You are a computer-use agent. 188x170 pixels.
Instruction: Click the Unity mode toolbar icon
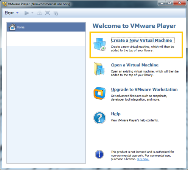tap(56, 13)
